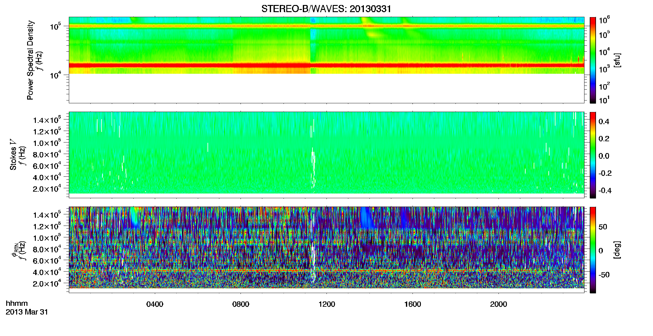
Task: Click the 0800 time tick label
Action: [x=241, y=304]
